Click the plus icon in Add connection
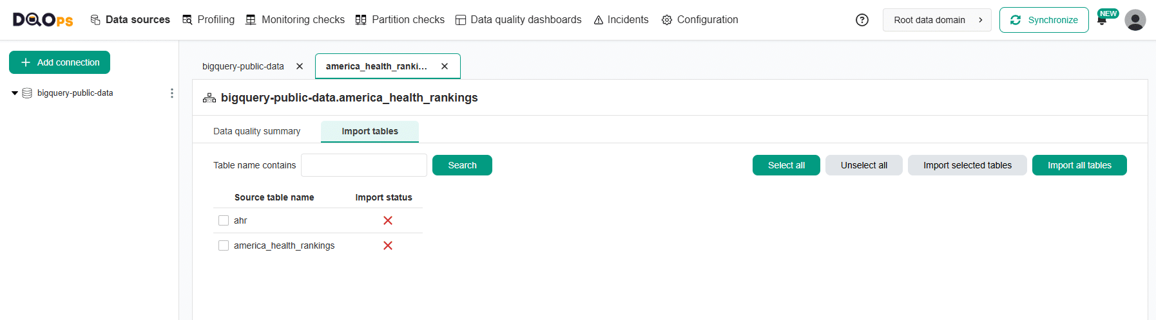This screenshot has height=320, width=1156. click(x=26, y=62)
